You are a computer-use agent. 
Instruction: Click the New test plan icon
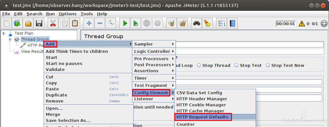point(6,23)
